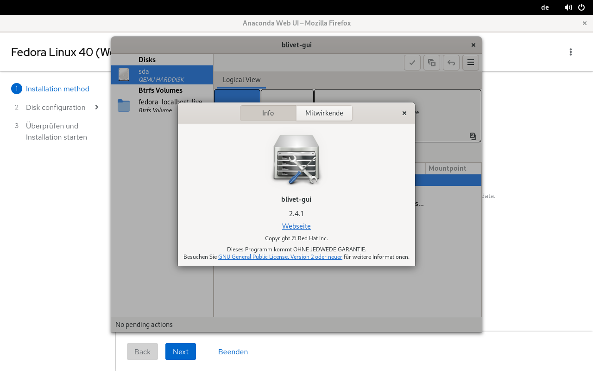The width and height of the screenshot is (593, 371).
Task: Go to Disk configuration step
Action: click(56, 108)
